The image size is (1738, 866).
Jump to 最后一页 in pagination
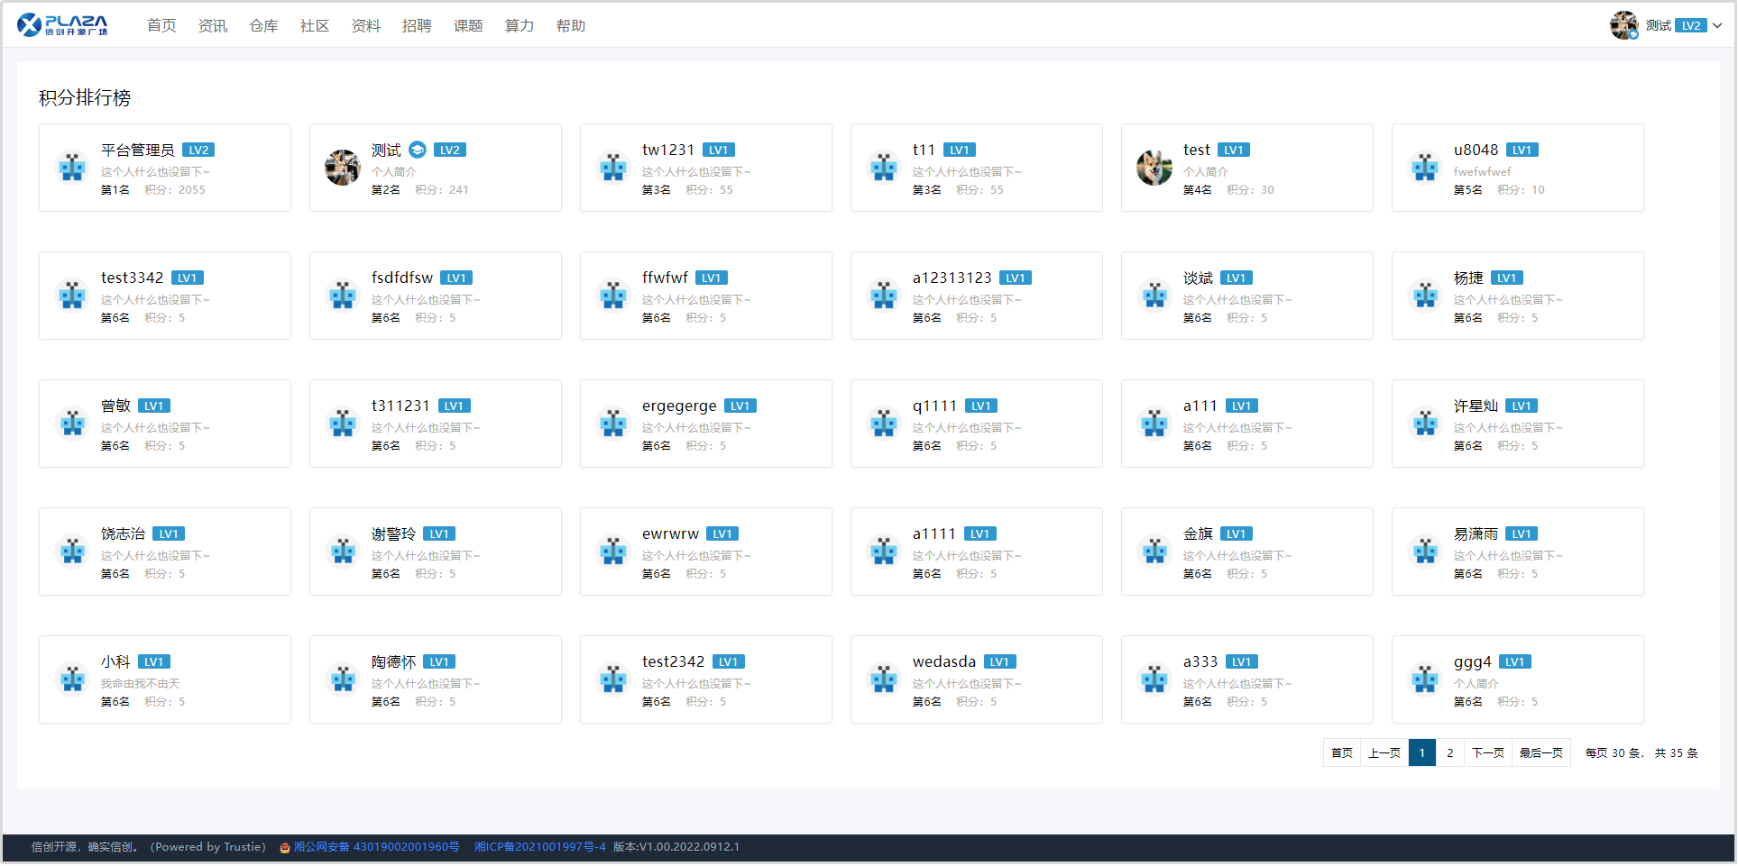coord(1540,752)
